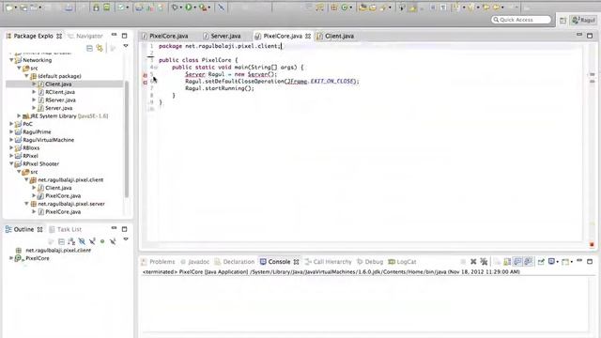Open the Javadoc tab
This screenshot has height=338, width=601.
pyautogui.click(x=194, y=262)
